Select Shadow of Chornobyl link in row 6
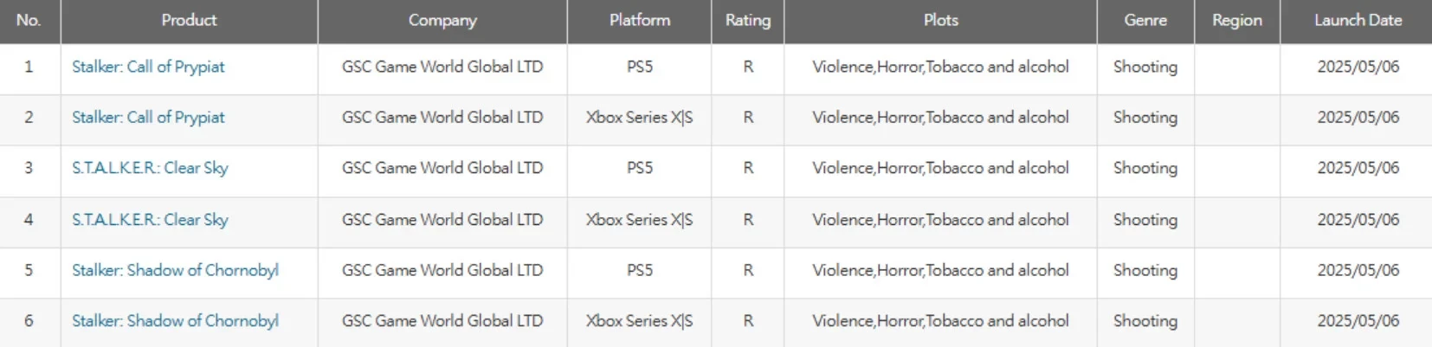The height and width of the screenshot is (347, 1432). [175, 321]
